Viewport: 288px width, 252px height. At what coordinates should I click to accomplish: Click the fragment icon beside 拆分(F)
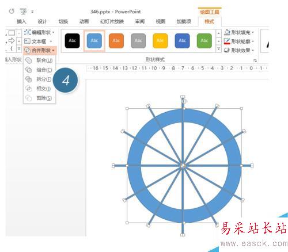pos(29,79)
